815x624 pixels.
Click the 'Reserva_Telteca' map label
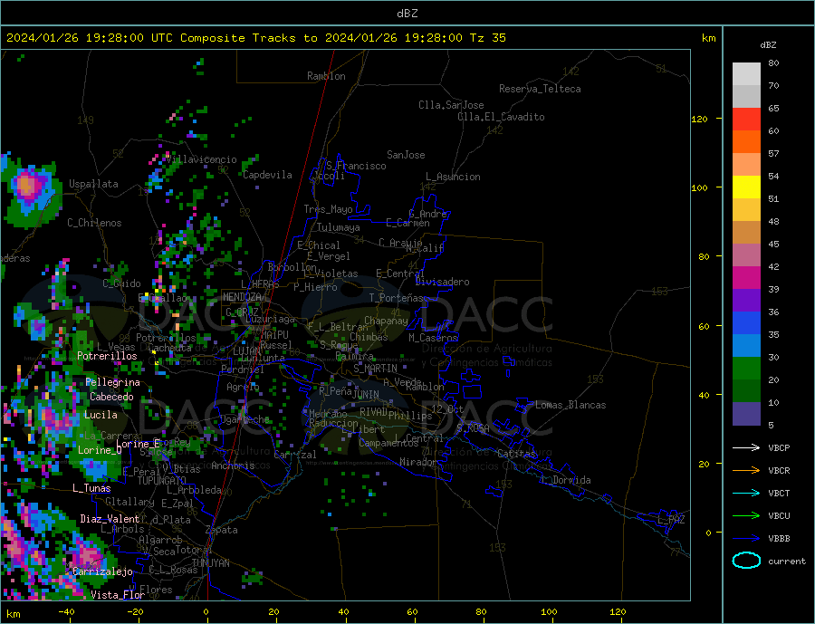point(540,89)
